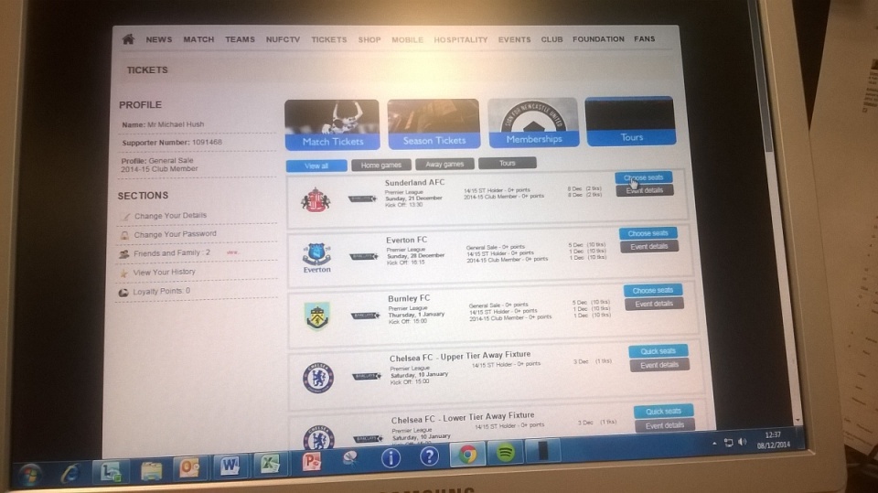Viewport: 878px width, 493px height.
Task: Switch to the View all filter
Action: pyautogui.click(x=316, y=166)
